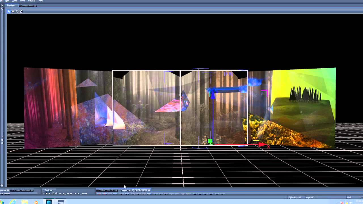363x204 pixels.
Task: Select the center-left highlighted forest screen
Action: 146,108
